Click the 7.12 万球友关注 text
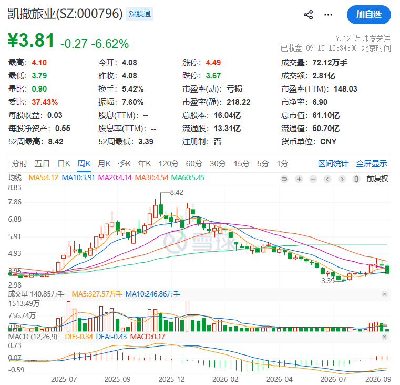This screenshot has width=400, height=385. click(363, 38)
